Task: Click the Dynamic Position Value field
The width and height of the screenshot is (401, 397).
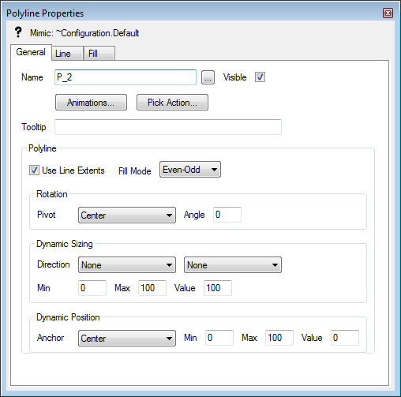Action: coord(345,338)
